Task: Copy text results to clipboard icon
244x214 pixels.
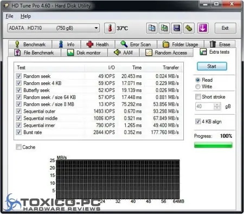Action: click(x=152, y=28)
